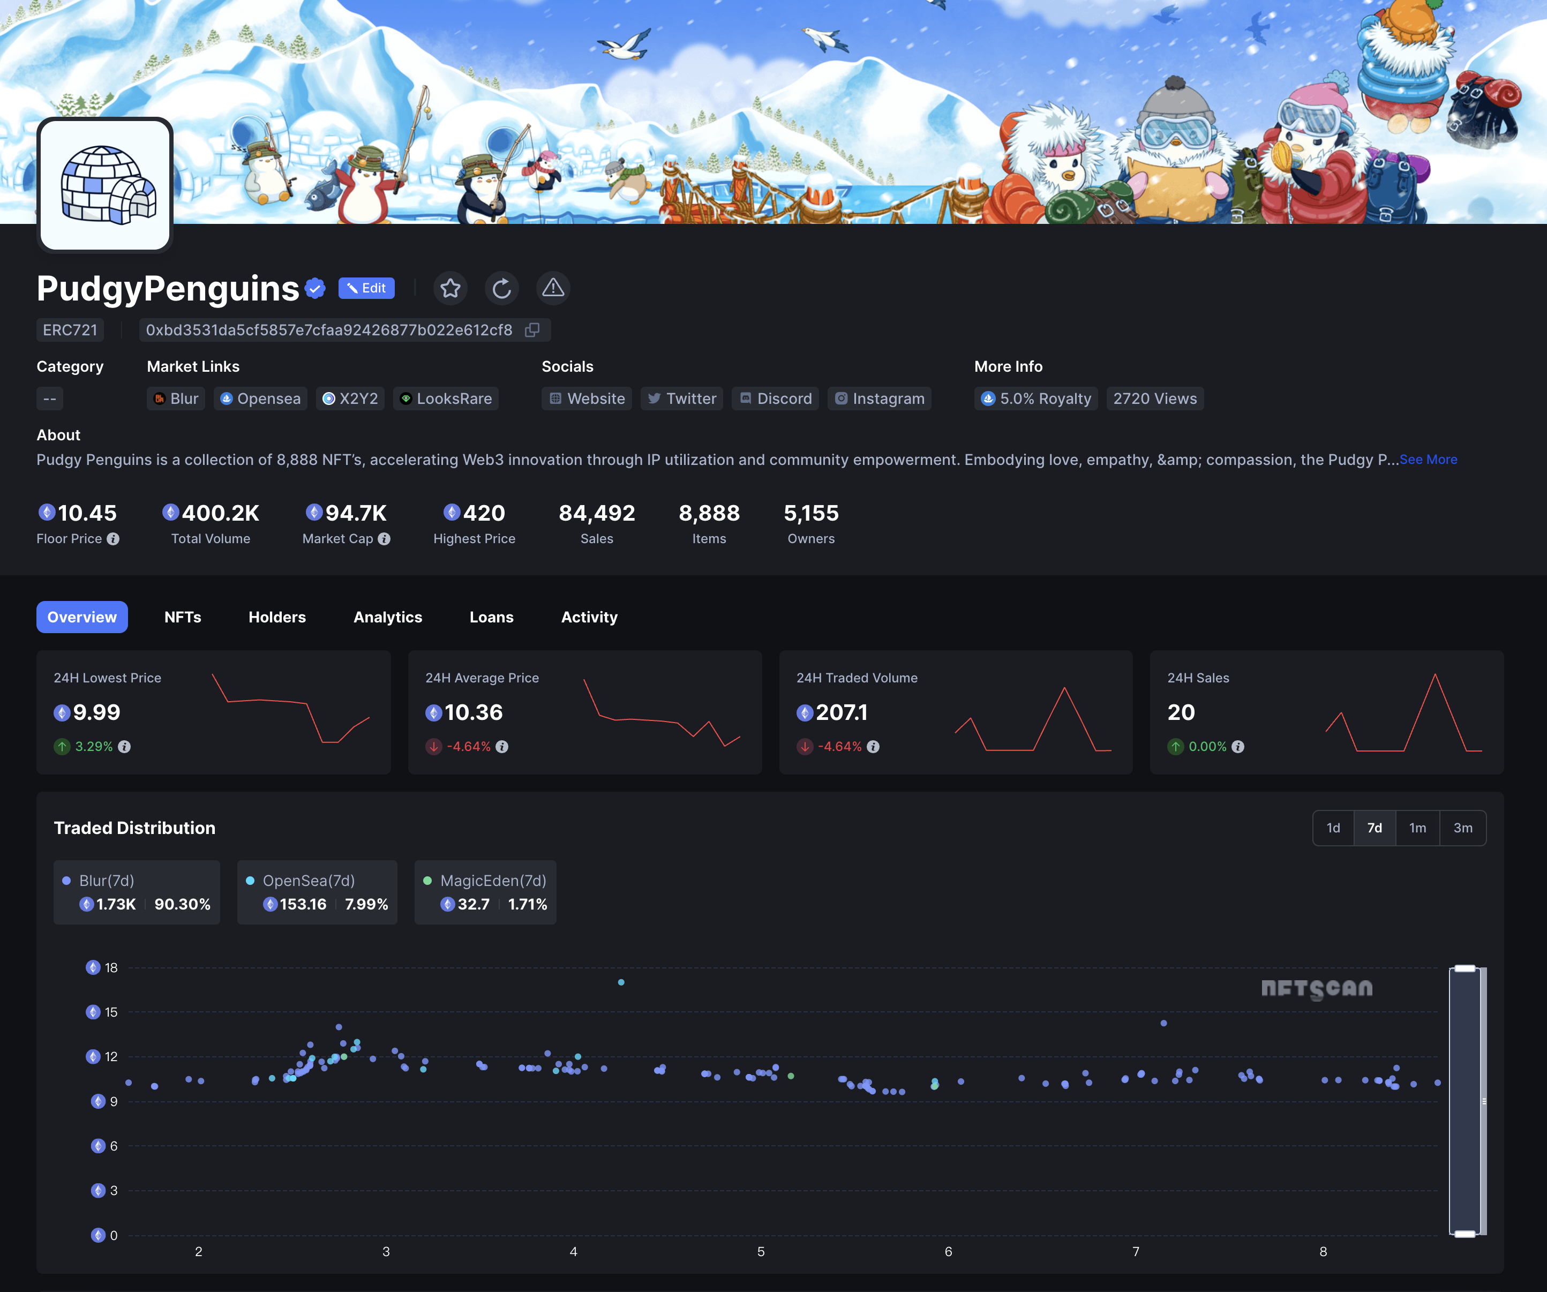Open the Discord social link
The width and height of the screenshot is (1547, 1292).
click(775, 399)
